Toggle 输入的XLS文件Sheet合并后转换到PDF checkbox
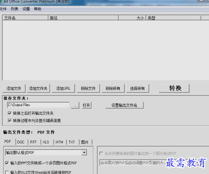The image size is (209, 174). pos(7,172)
